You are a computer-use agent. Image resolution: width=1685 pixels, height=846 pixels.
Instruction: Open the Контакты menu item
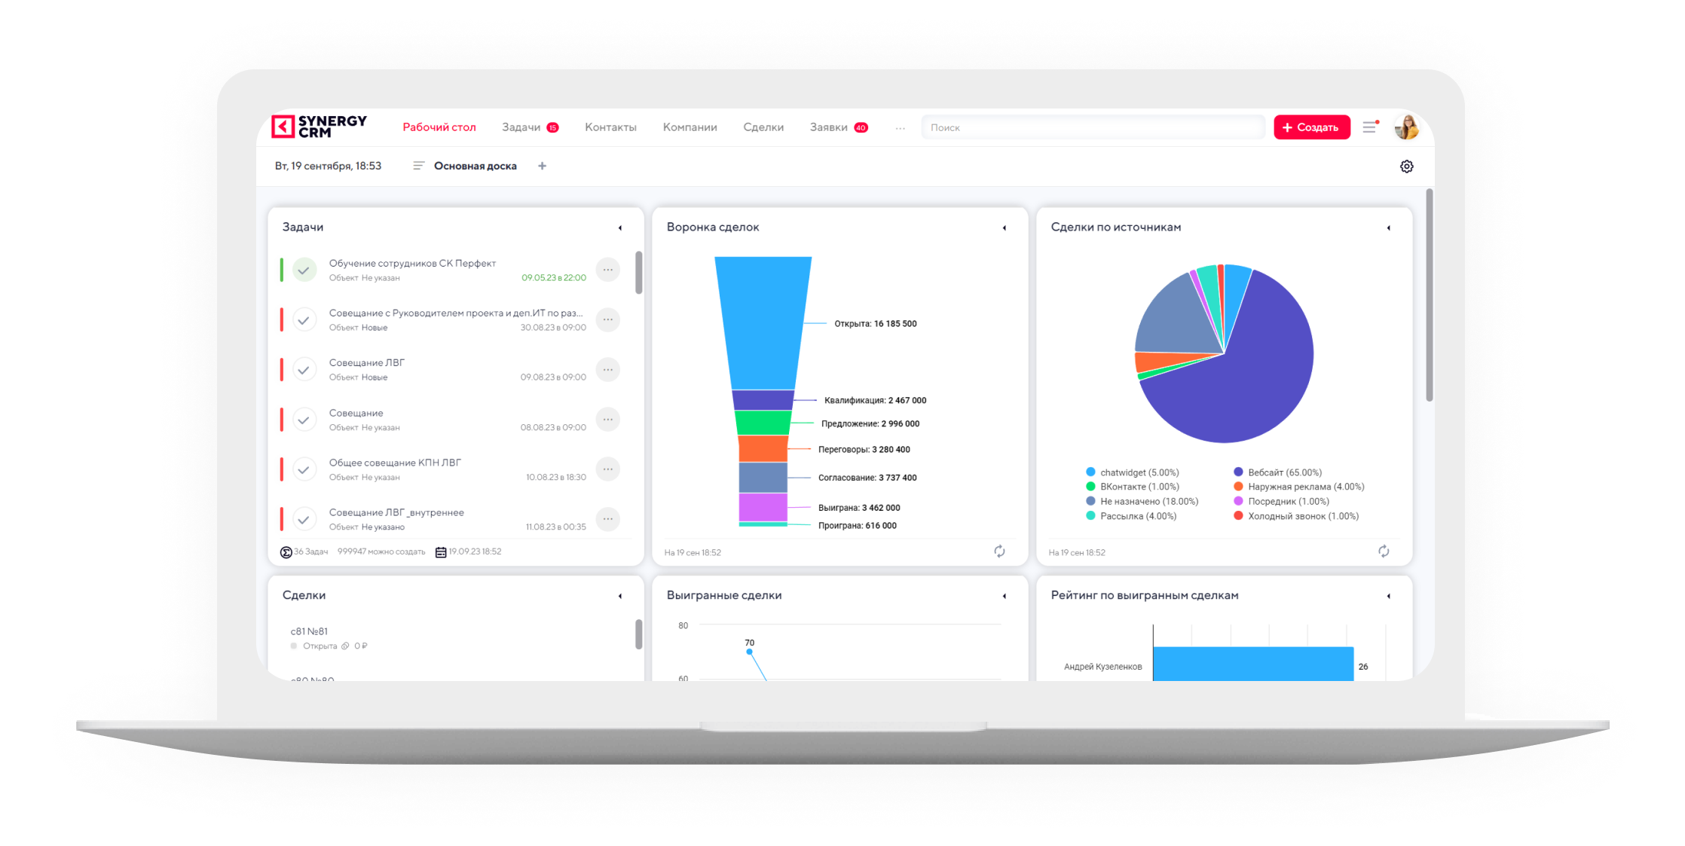tap(610, 127)
